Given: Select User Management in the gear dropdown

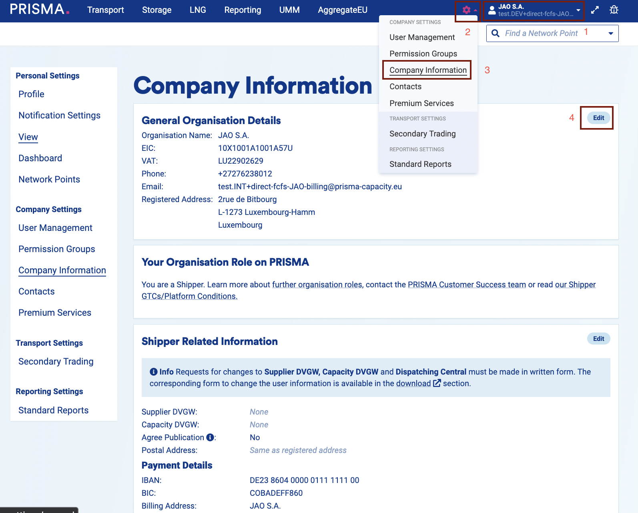Looking at the screenshot, I should click(422, 37).
